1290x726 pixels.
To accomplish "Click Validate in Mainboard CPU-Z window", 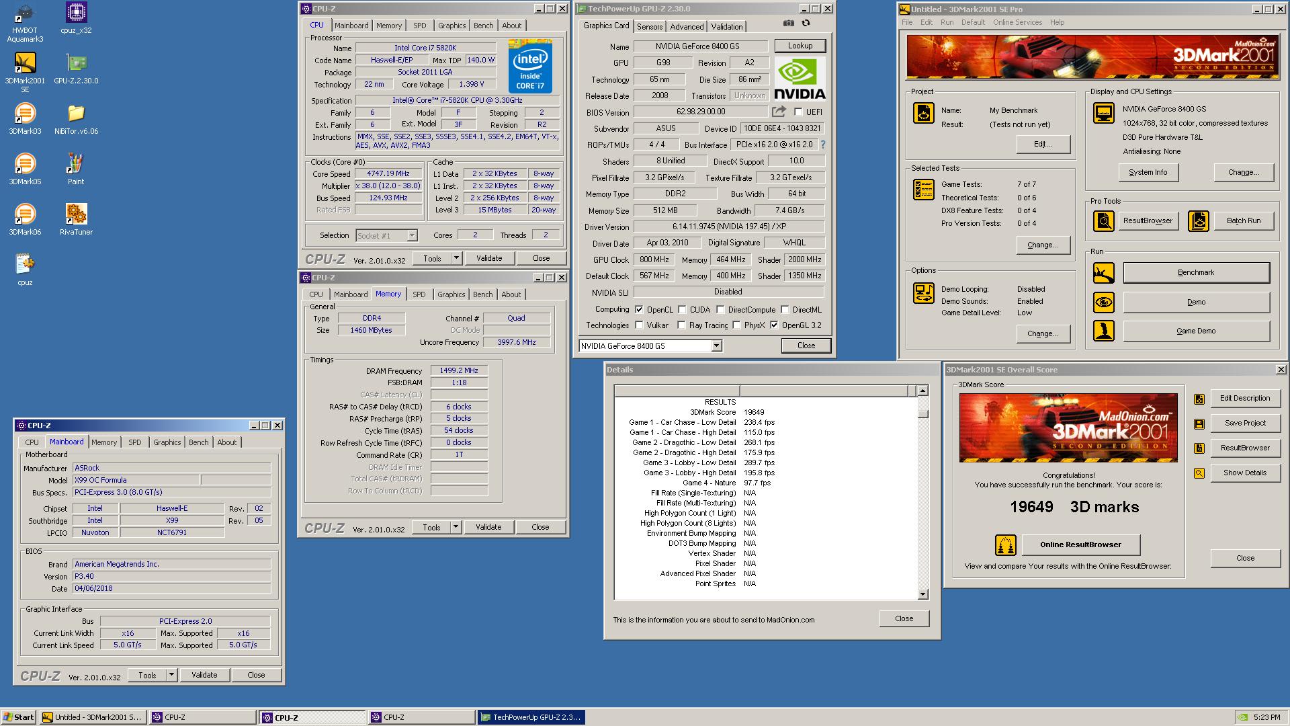I will 204,675.
